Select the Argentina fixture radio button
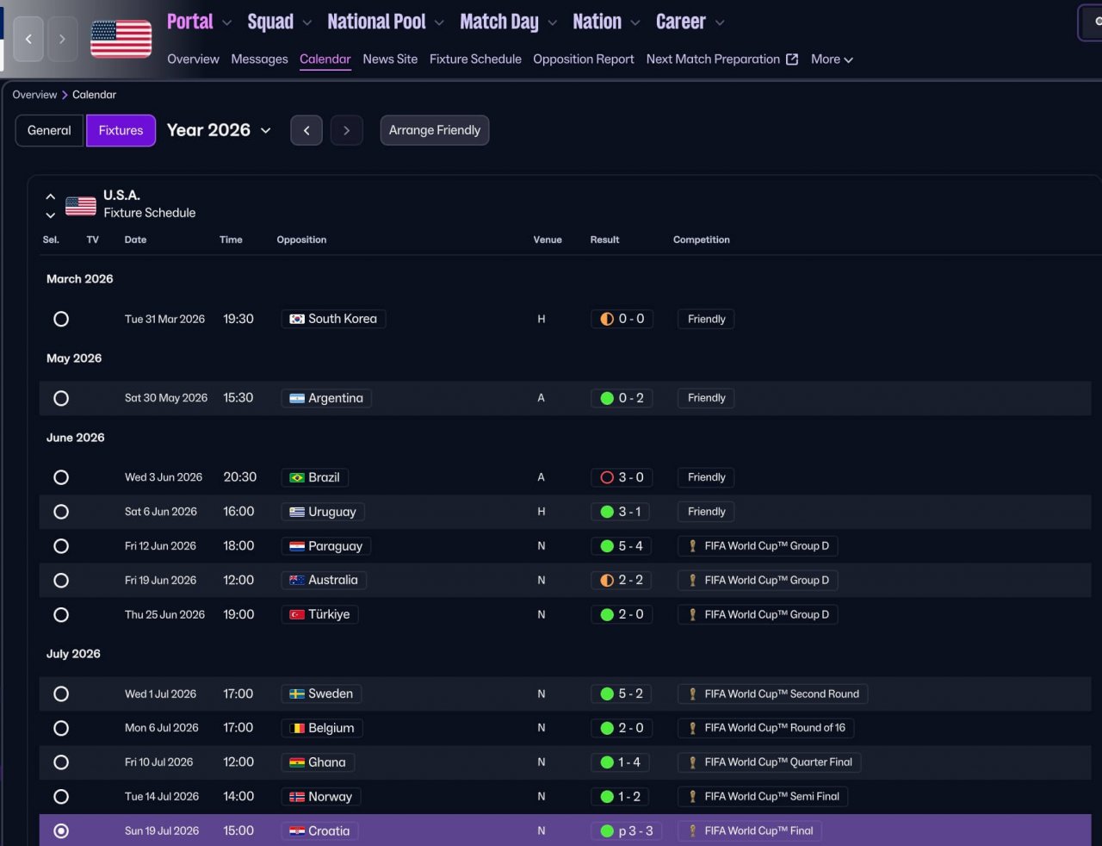This screenshot has height=846, width=1102. coord(61,398)
